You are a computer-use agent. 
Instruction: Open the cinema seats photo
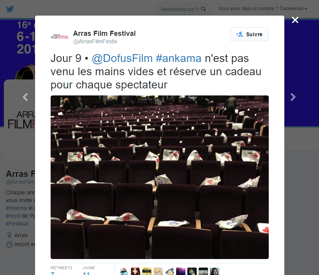(x=160, y=177)
